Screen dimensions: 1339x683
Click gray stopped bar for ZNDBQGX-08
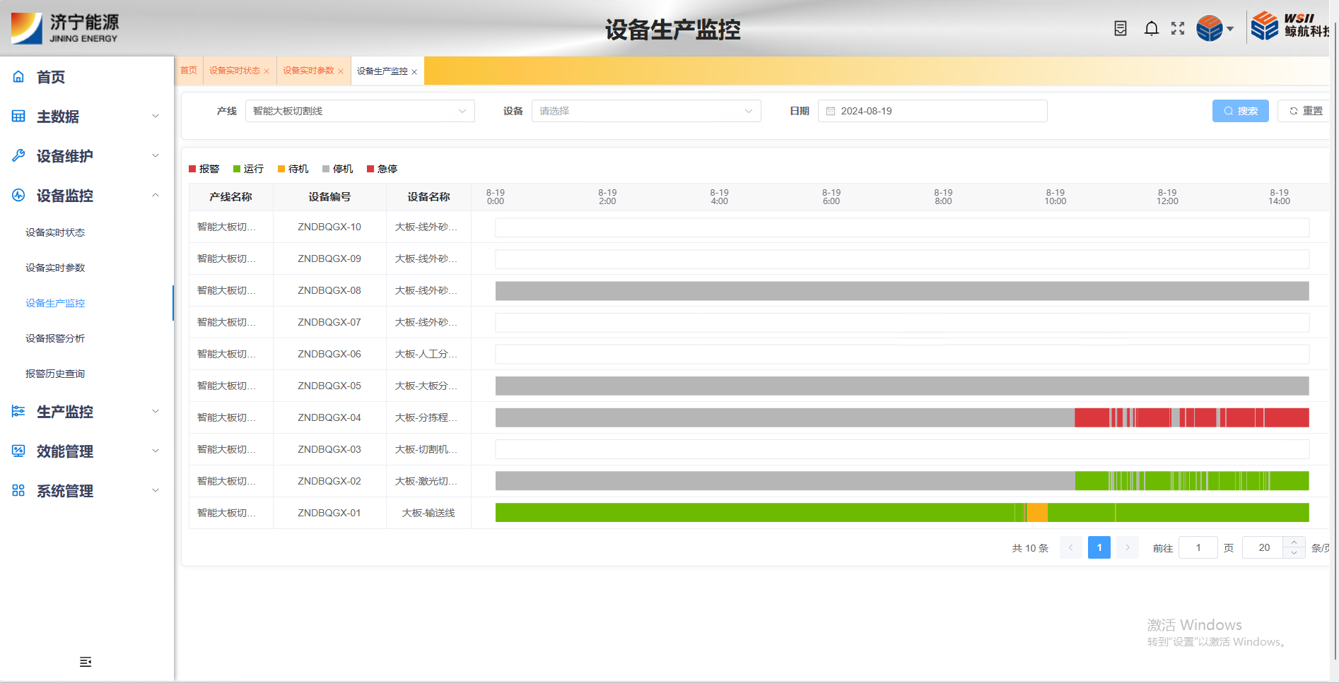tap(902, 290)
